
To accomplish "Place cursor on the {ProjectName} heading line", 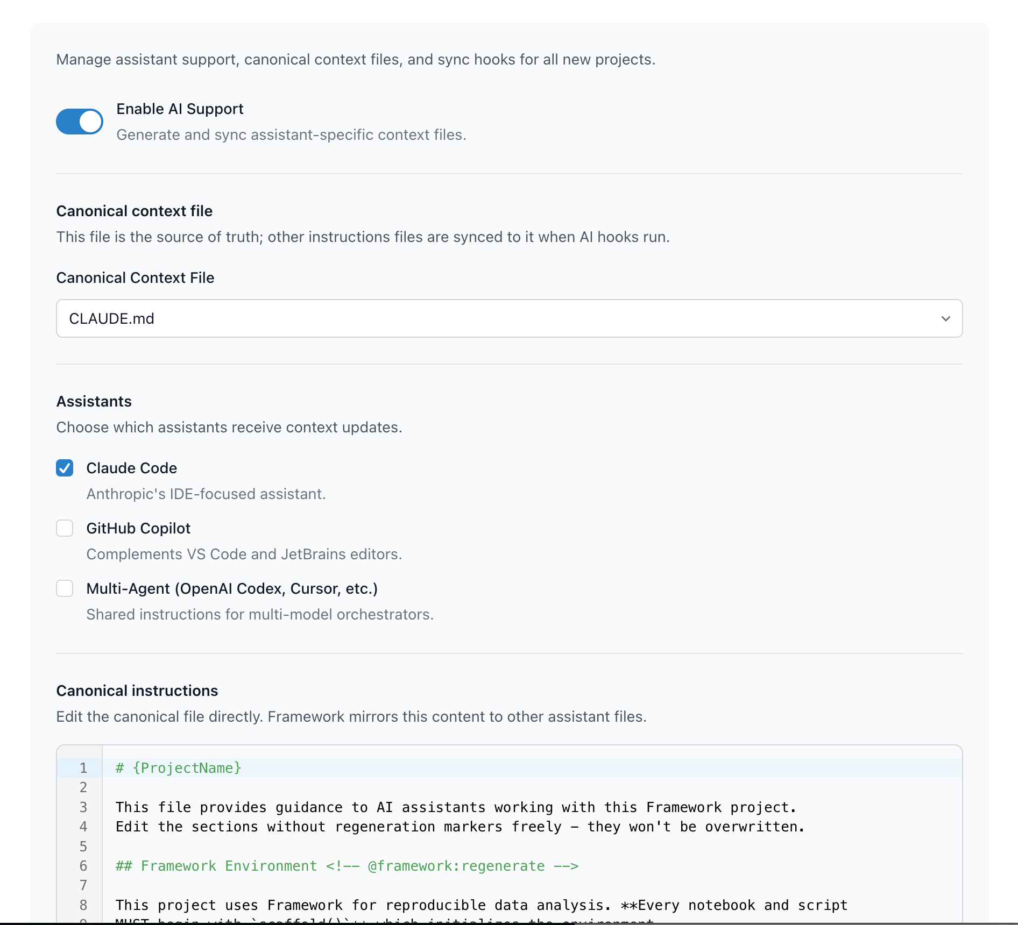I will pyautogui.click(x=178, y=768).
